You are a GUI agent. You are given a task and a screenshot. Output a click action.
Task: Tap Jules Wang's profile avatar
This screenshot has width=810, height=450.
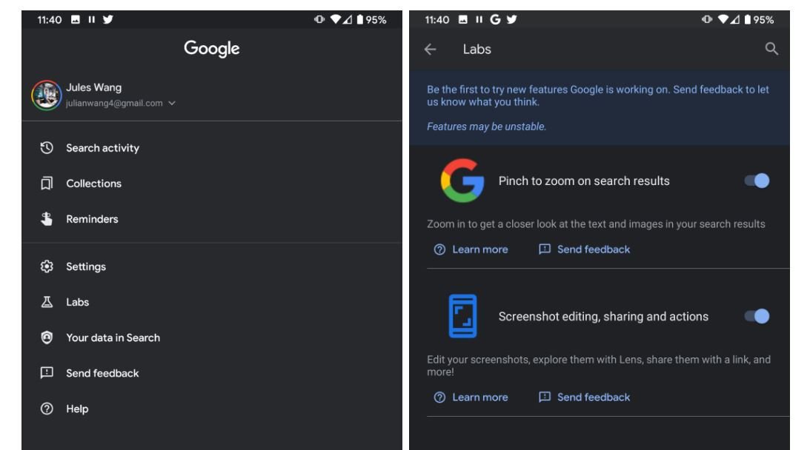(47, 95)
